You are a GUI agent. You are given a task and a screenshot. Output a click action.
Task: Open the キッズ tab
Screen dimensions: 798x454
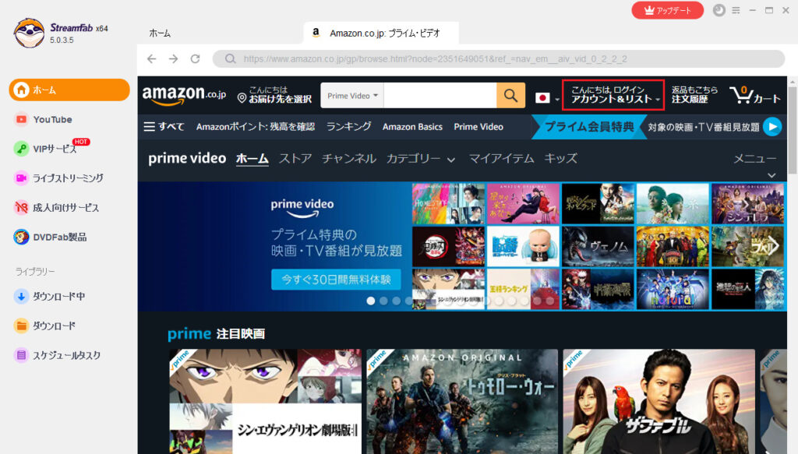click(x=560, y=159)
